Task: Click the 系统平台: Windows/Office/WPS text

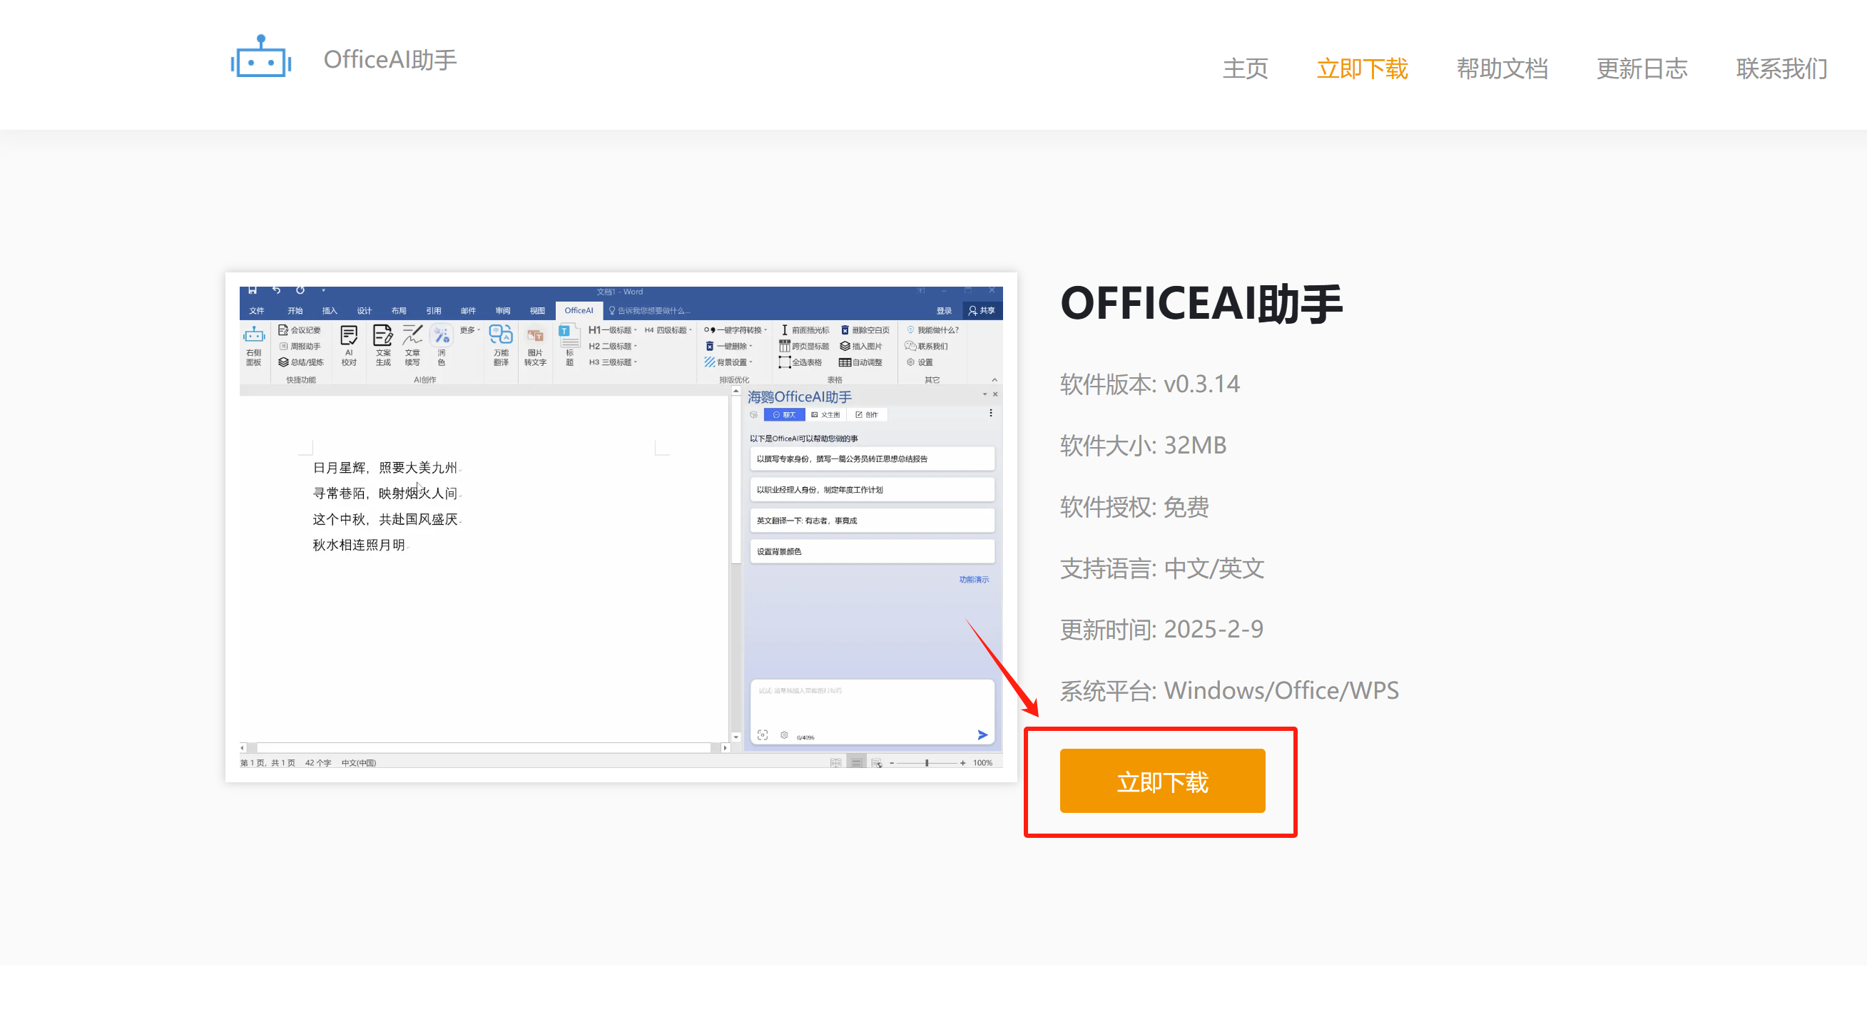Action: pos(1229,691)
